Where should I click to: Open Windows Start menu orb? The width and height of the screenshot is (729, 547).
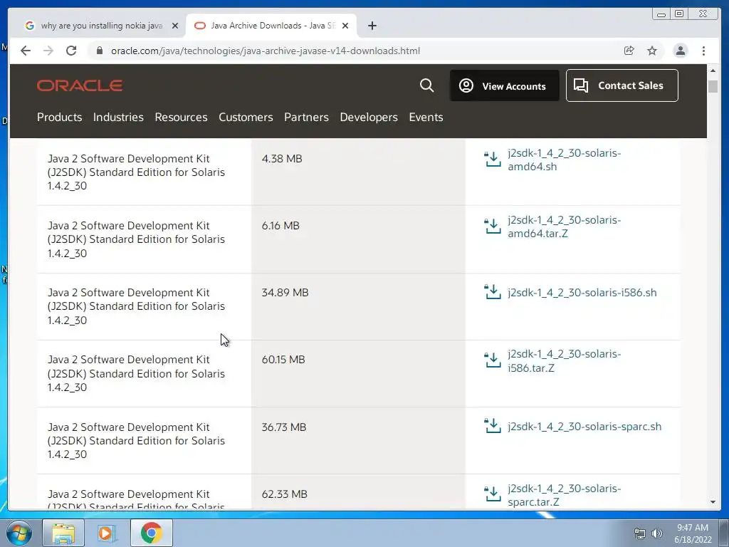[x=19, y=533]
